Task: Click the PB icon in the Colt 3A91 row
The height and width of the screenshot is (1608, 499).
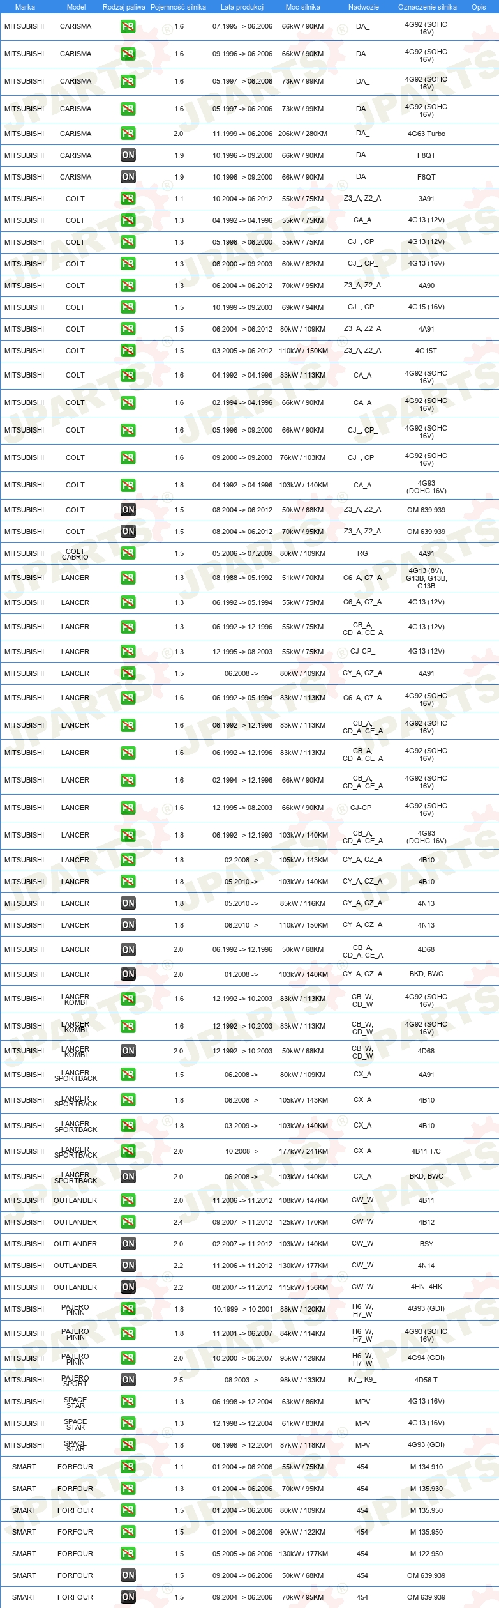Action: coord(128,199)
